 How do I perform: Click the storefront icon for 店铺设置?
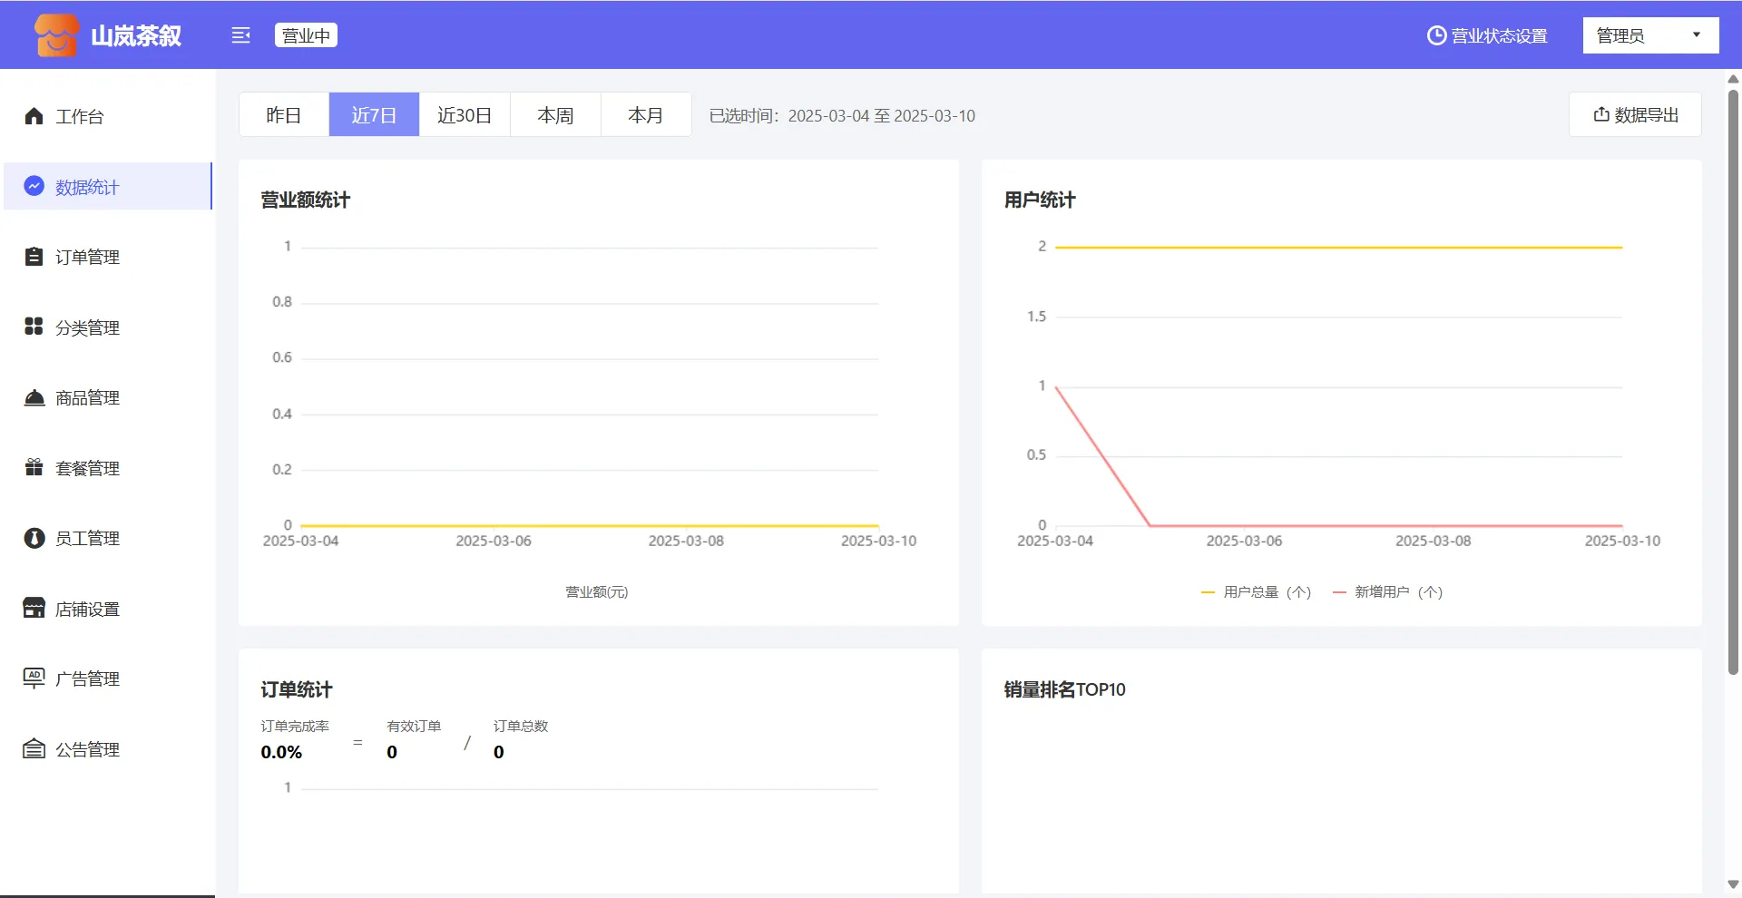[34, 608]
